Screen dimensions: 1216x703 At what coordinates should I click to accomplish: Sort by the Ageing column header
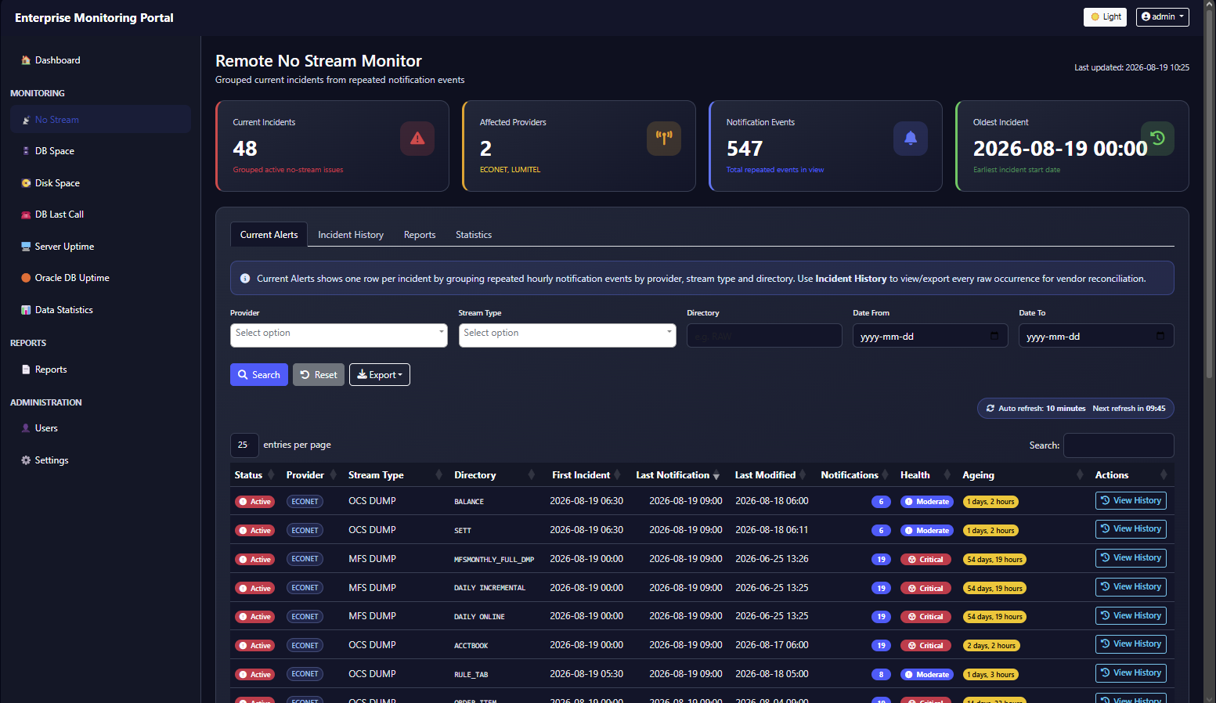click(x=1023, y=475)
